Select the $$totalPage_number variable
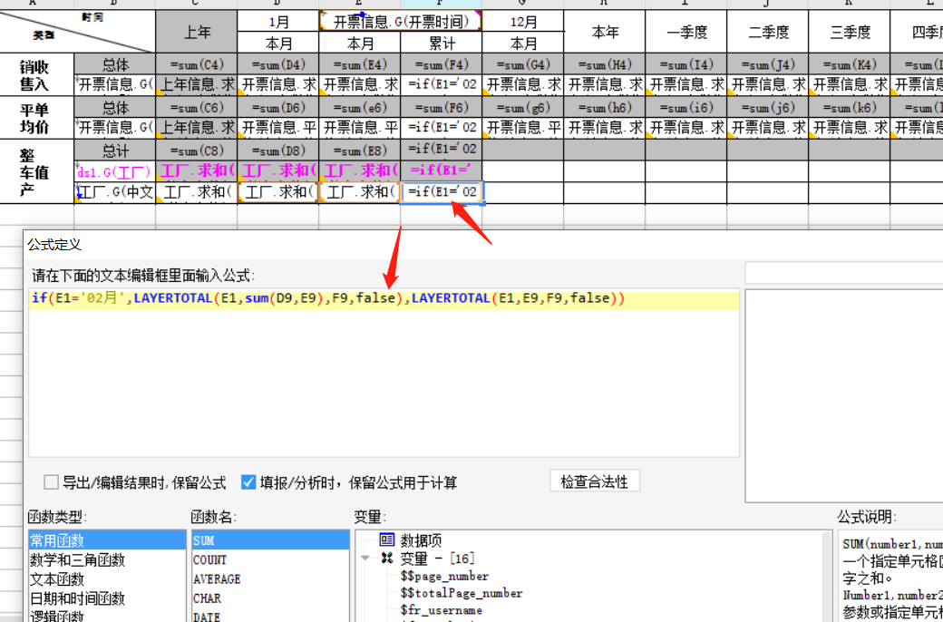943x622 pixels. pyautogui.click(x=461, y=593)
